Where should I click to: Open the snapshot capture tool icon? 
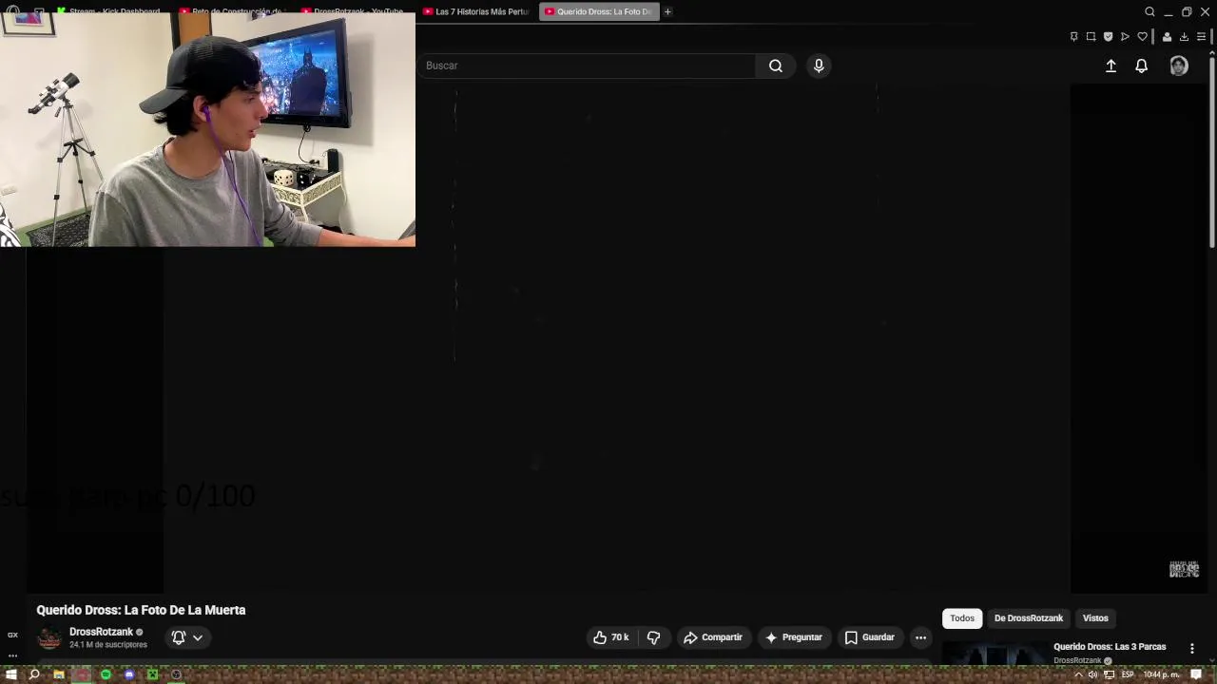pyautogui.click(x=1091, y=37)
